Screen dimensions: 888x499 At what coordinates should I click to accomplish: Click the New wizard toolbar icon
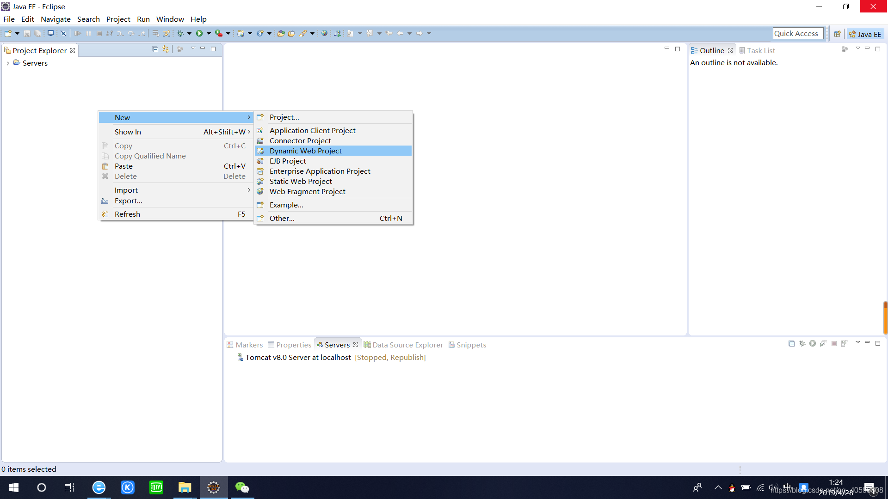point(8,33)
